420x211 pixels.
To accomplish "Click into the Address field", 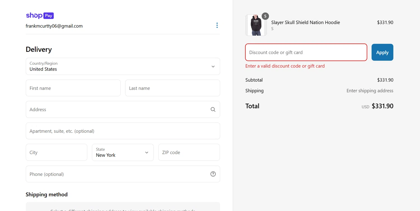I will click(x=118, y=110).
